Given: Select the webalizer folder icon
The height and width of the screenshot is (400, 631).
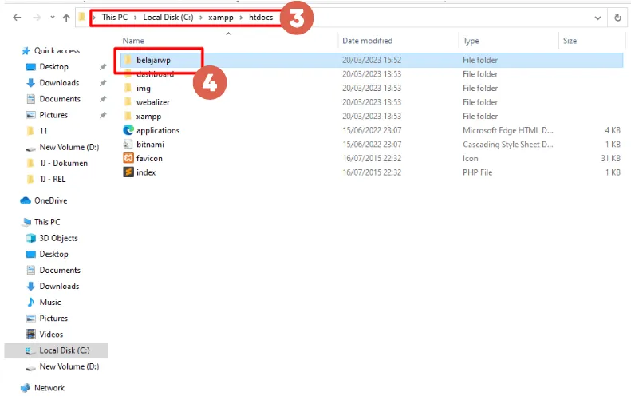Looking at the screenshot, I should [128, 102].
